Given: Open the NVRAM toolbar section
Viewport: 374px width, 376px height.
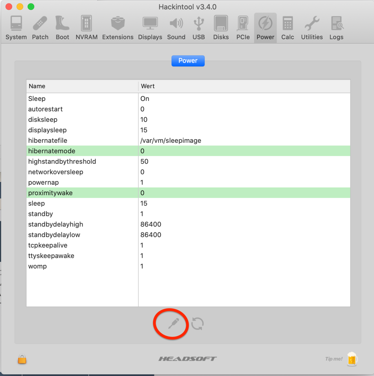Looking at the screenshot, I should pos(87,28).
